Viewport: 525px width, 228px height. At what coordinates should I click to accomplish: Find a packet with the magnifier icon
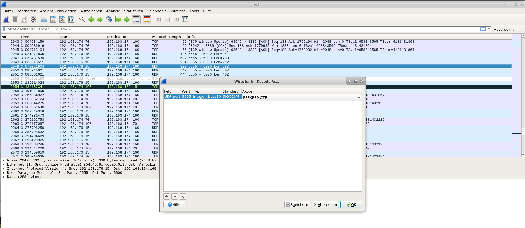[x=82, y=19]
